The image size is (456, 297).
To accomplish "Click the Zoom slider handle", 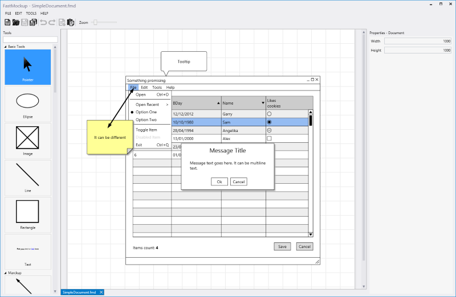I will tap(95, 22).
